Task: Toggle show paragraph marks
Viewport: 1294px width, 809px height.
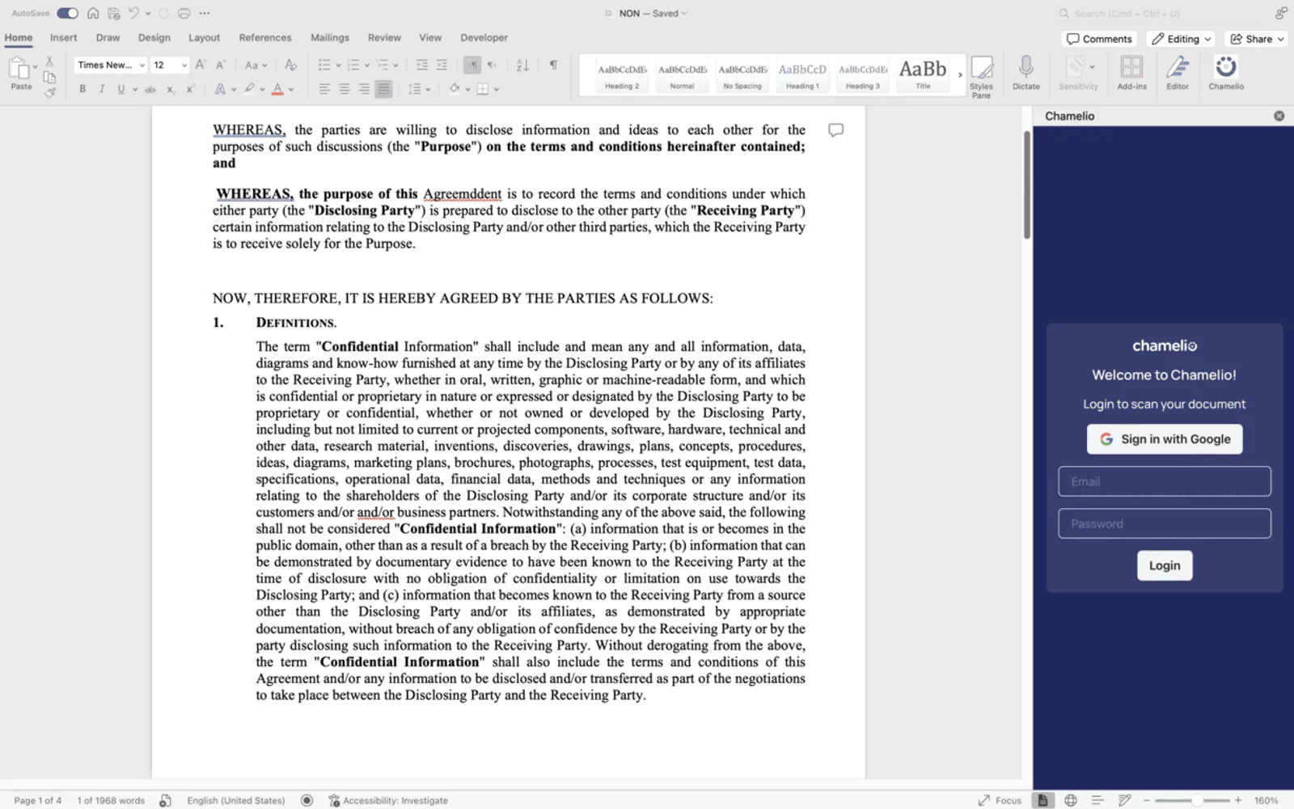Action: (553, 65)
